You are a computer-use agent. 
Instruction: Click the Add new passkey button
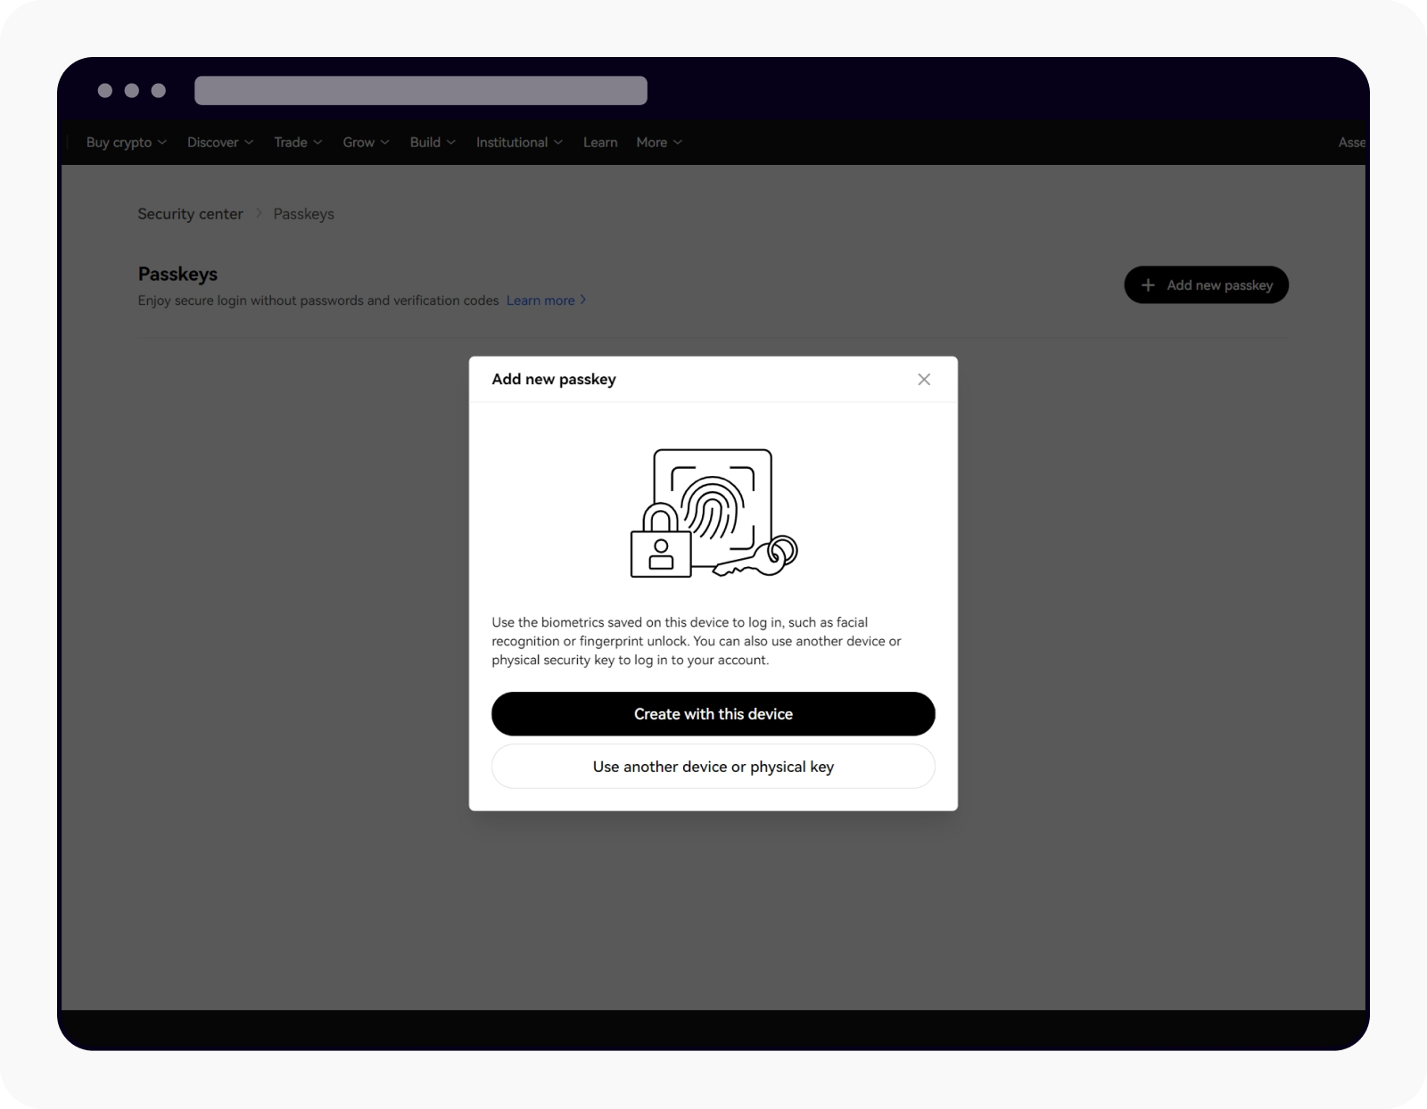(x=1206, y=285)
